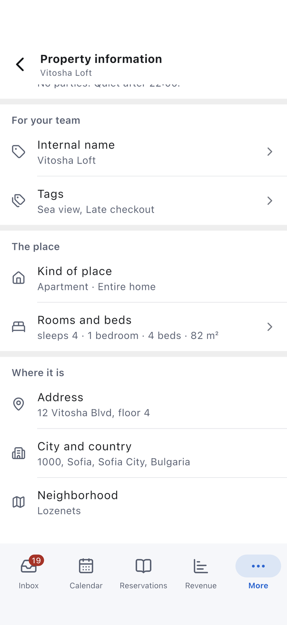Tap the Neighborhood map icon
Image resolution: width=287 pixels, height=625 pixels.
click(19, 502)
